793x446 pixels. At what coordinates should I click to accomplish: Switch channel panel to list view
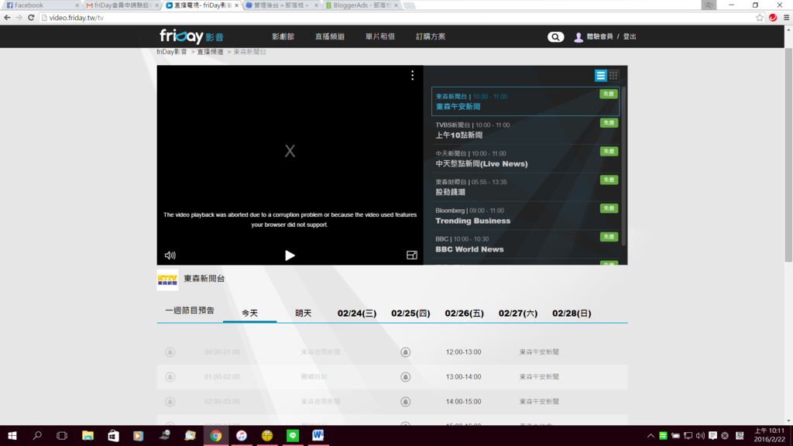pyautogui.click(x=600, y=75)
